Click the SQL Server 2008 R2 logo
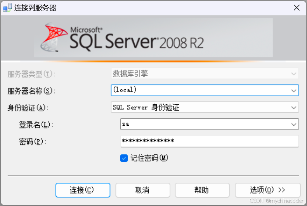The image size is (307, 206). pyautogui.click(x=122, y=37)
